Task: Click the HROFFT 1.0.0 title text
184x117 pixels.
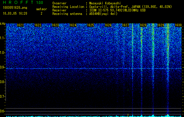Action: (23, 2)
